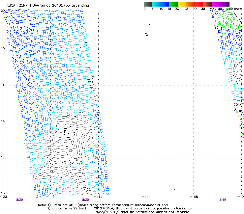Pick the brown 35-40 knots color segment

point(208,4)
